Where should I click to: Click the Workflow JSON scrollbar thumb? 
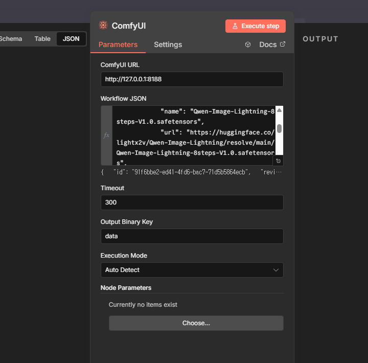pos(279,128)
